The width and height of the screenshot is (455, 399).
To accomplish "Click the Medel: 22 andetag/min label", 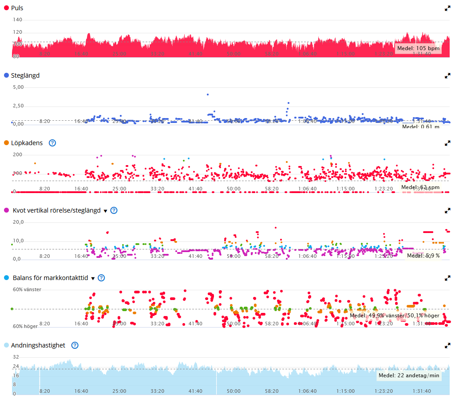I will click(409, 375).
